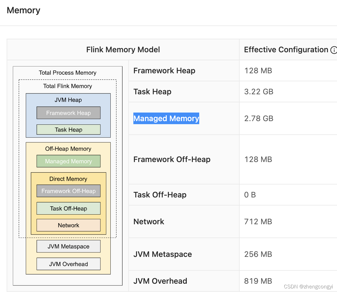The height and width of the screenshot is (292, 337).
Task: Click the 3.22 GB Task Heap value
Action: [259, 92]
